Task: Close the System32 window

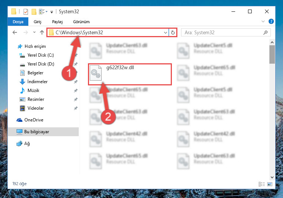Action: coord(266,11)
